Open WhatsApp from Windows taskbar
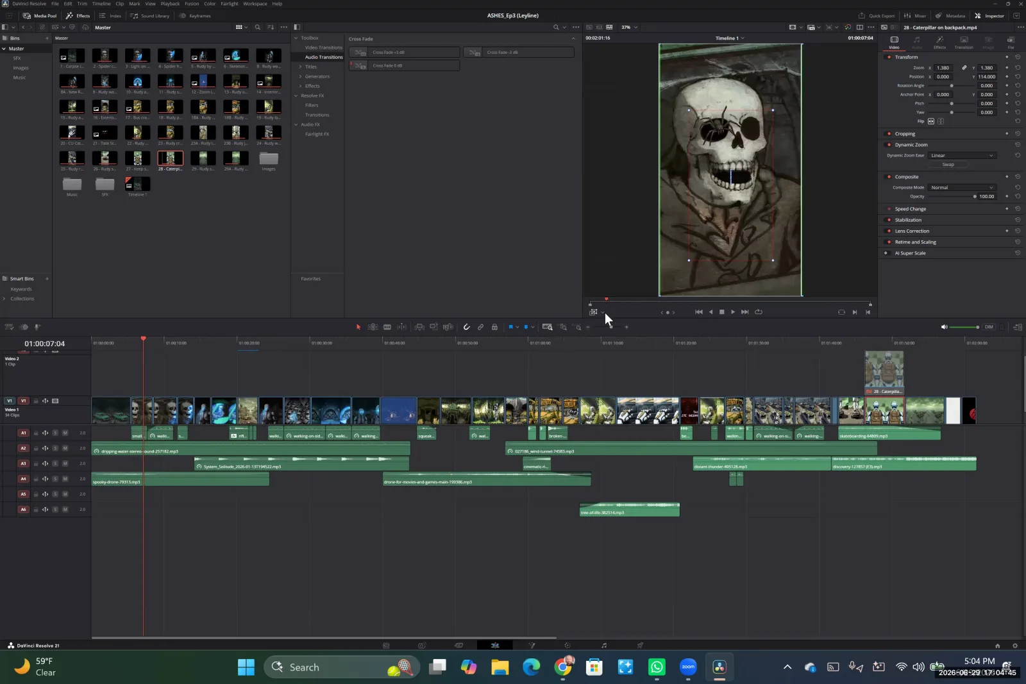Viewport: 1026px width, 684px height. tap(657, 667)
